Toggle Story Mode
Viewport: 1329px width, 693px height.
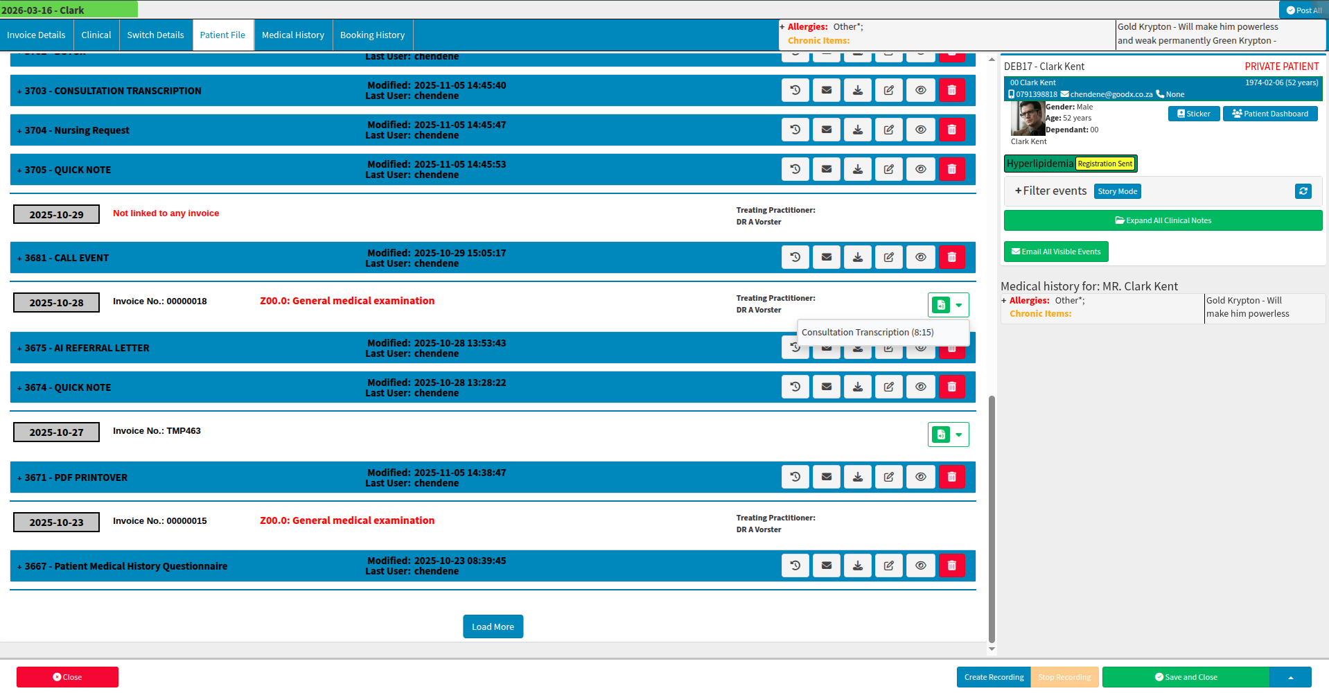(1118, 191)
